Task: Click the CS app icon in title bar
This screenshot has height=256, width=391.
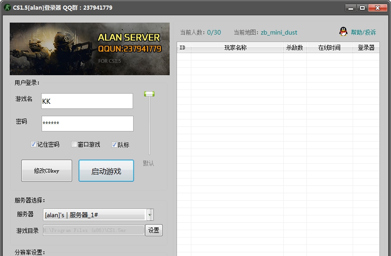Action: pyautogui.click(x=8, y=7)
